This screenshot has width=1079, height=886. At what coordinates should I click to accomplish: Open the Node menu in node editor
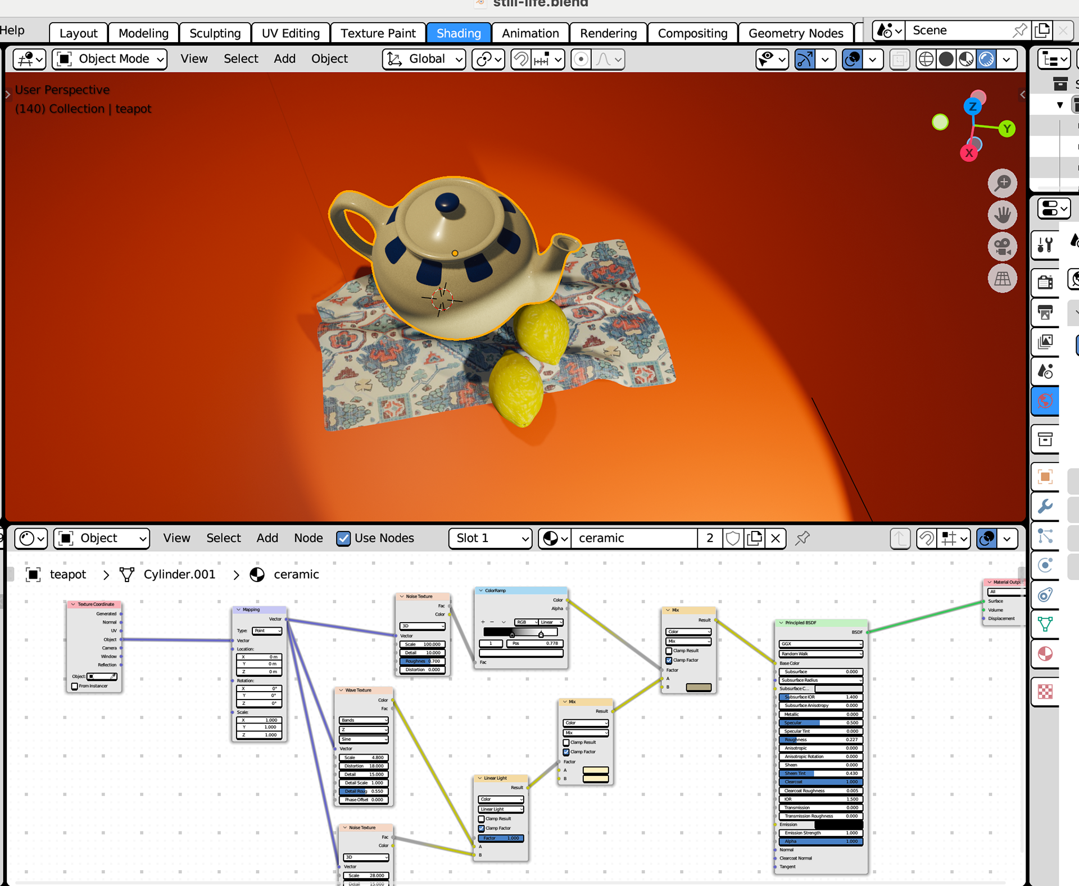(x=309, y=538)
